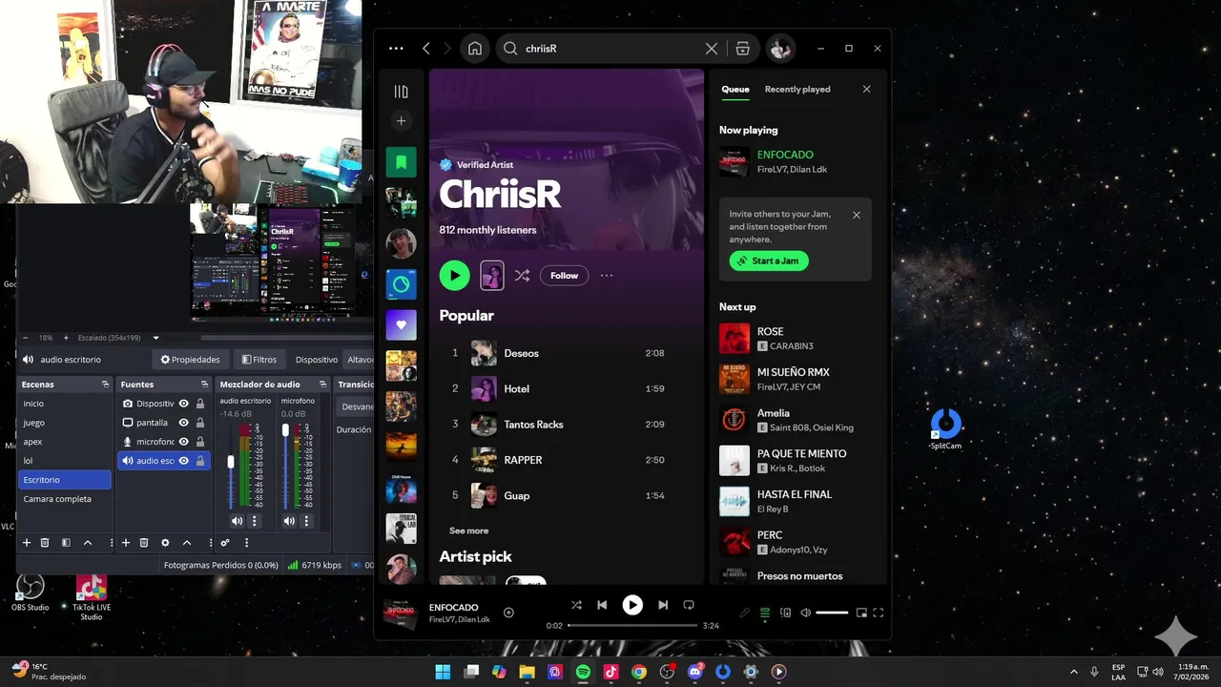Open the Altavoces device dropdown in OBS
This screenshot has height=687, width=1221.
[x=360, y=360]
